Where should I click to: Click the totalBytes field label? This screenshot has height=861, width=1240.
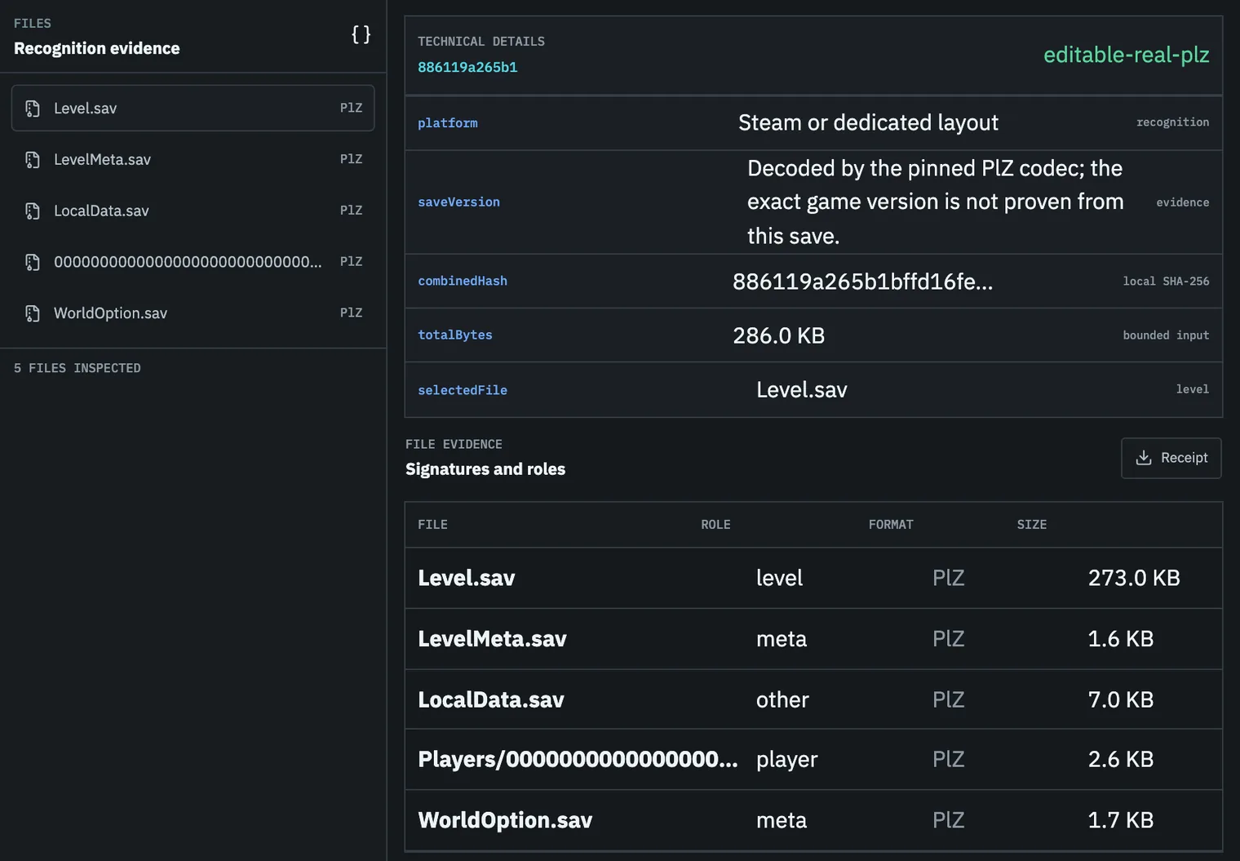point(455,335)
